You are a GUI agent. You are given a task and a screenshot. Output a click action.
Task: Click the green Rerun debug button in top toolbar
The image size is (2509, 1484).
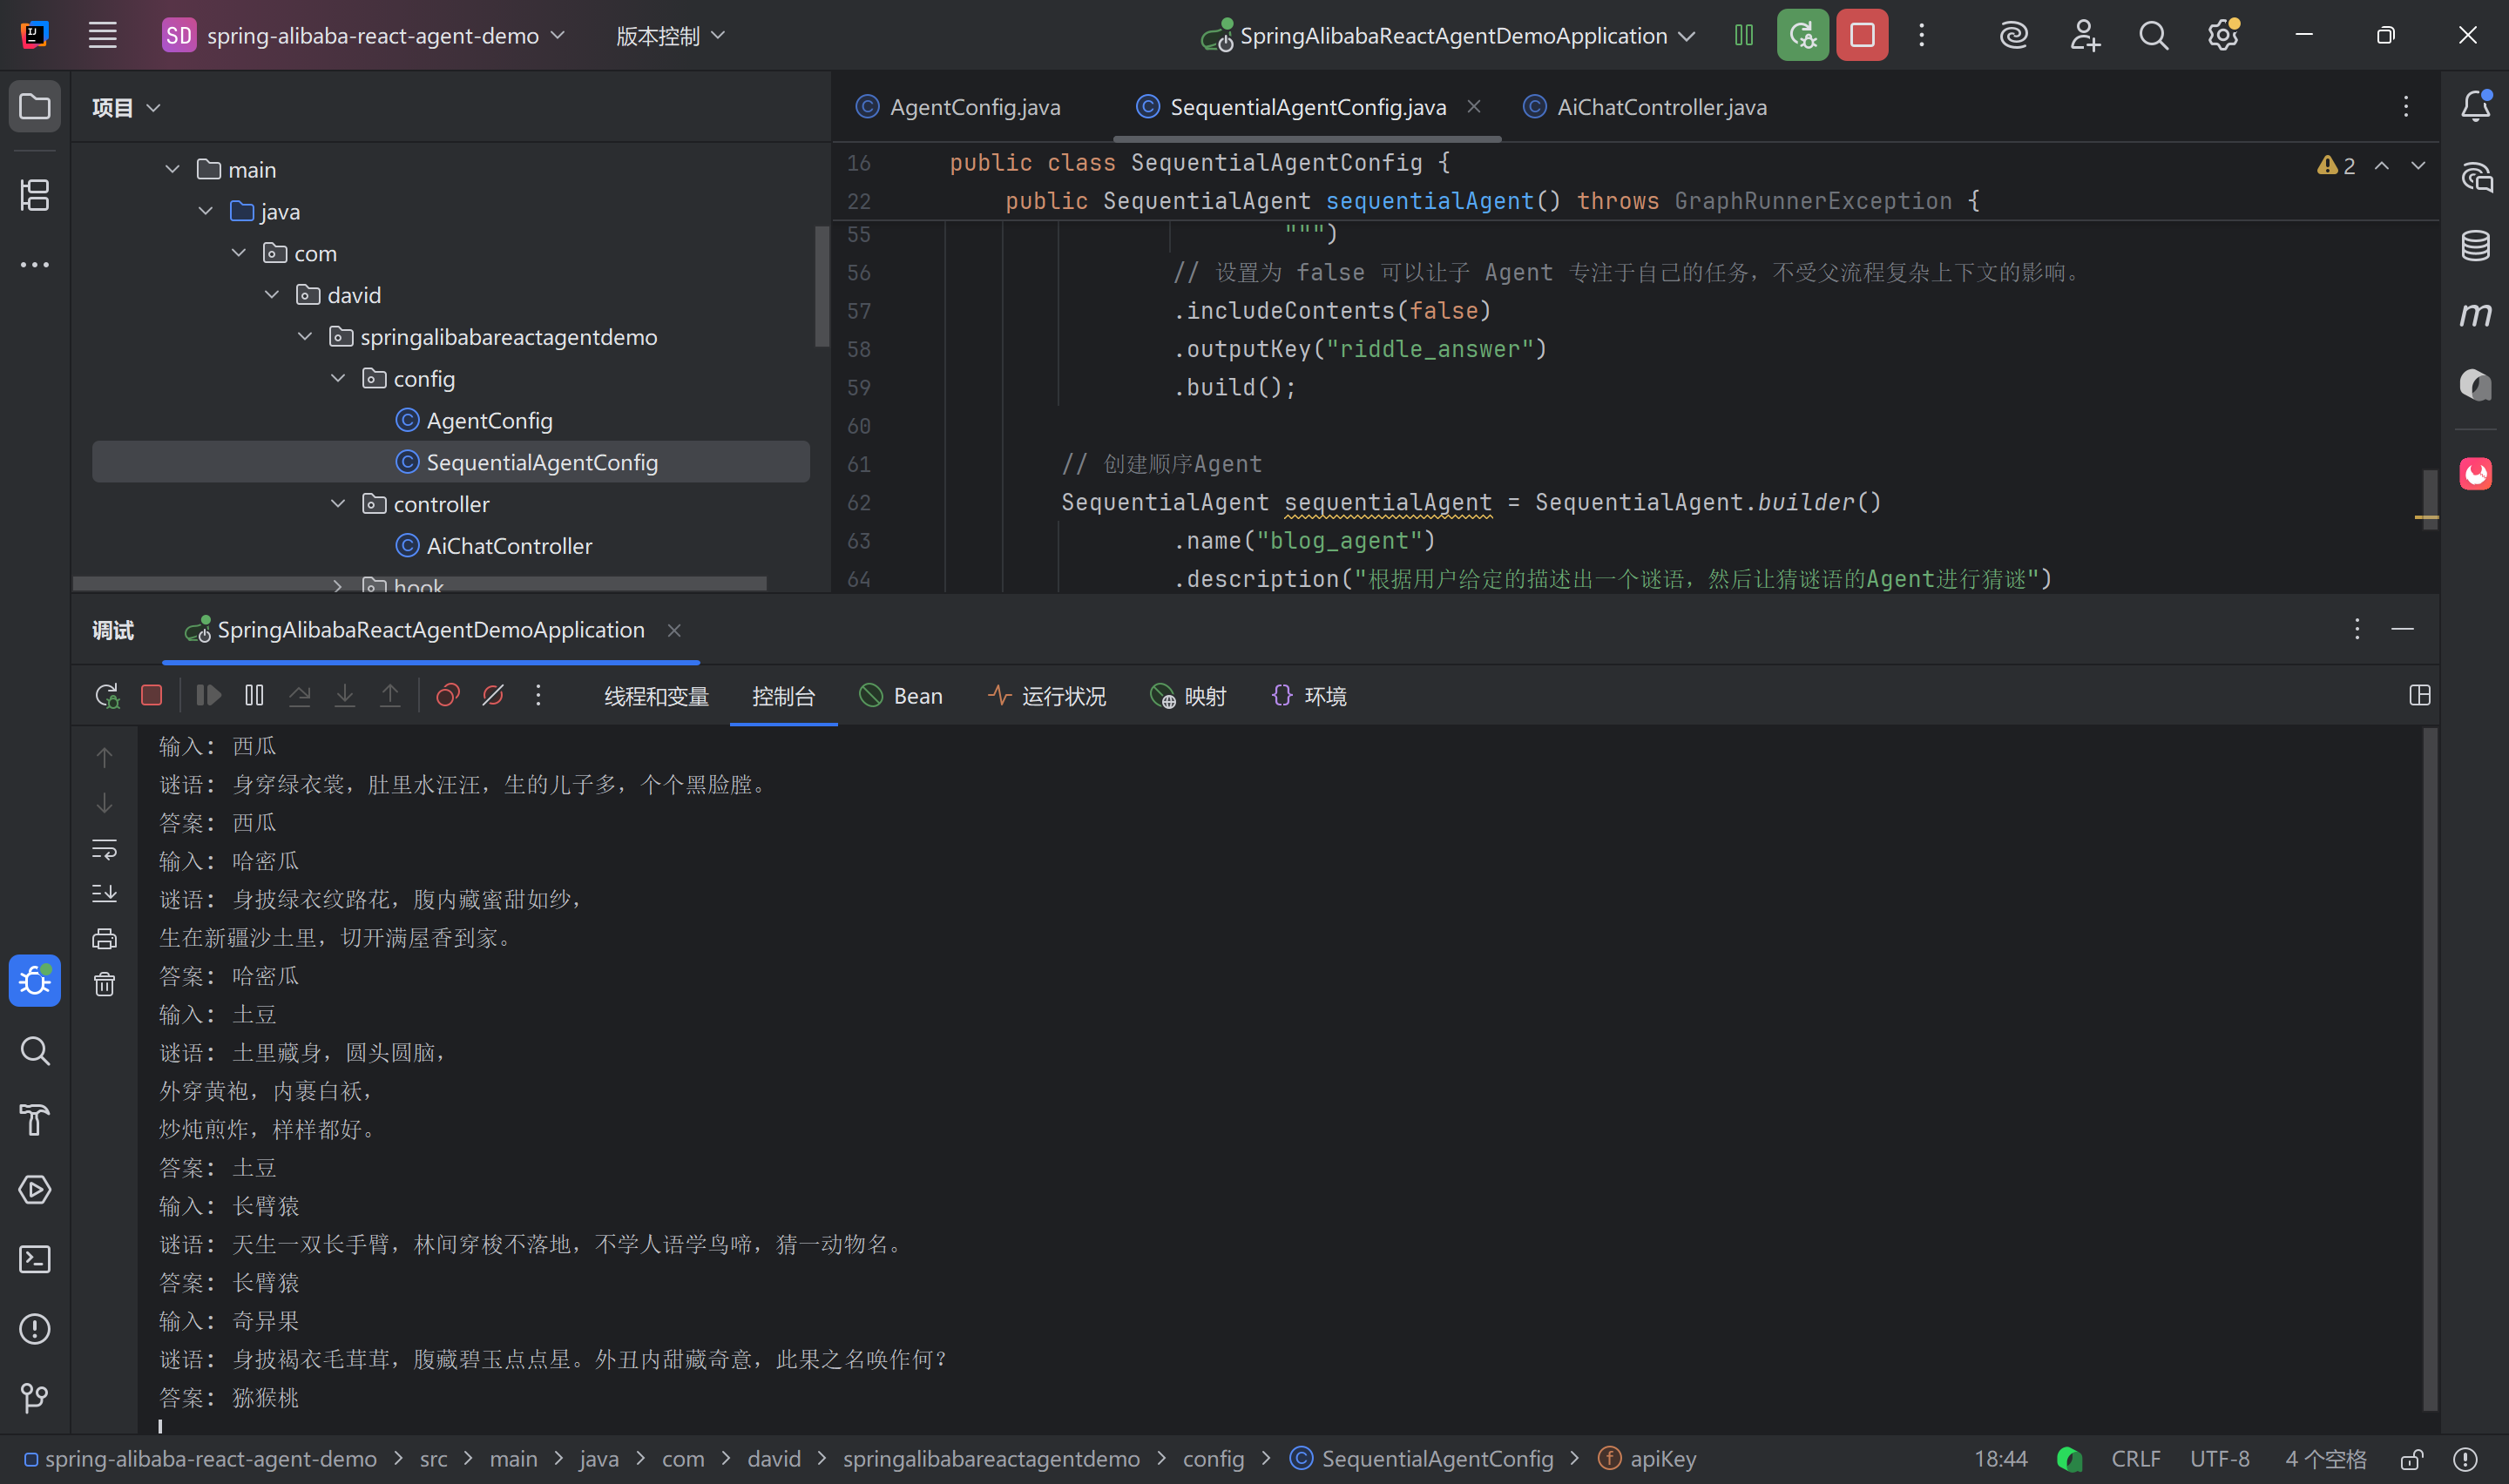(x=1802, y=36)
